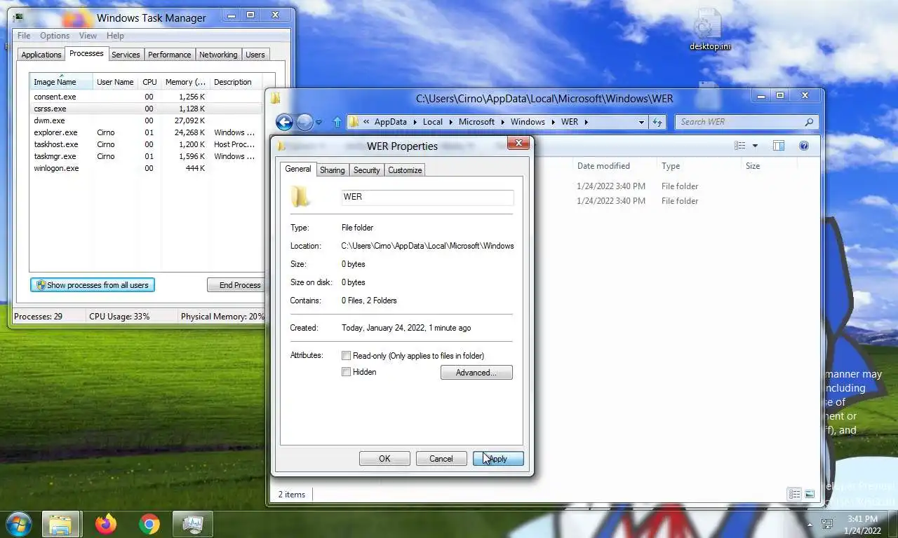Click Apply in WER Properties

click(498, 459)
